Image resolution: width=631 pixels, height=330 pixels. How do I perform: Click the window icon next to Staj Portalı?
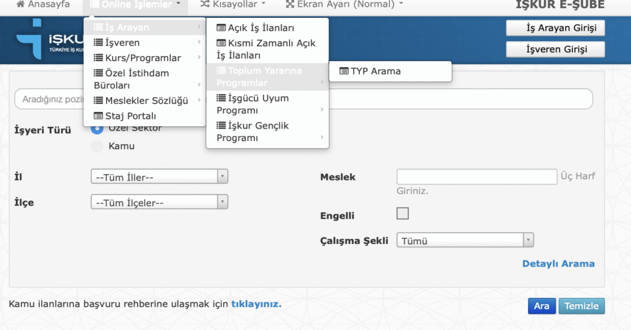click(98, 116)
